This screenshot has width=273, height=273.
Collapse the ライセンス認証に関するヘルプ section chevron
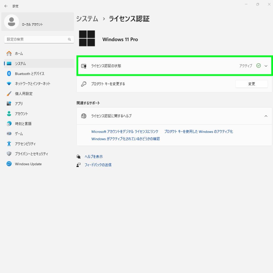point(266,116)
